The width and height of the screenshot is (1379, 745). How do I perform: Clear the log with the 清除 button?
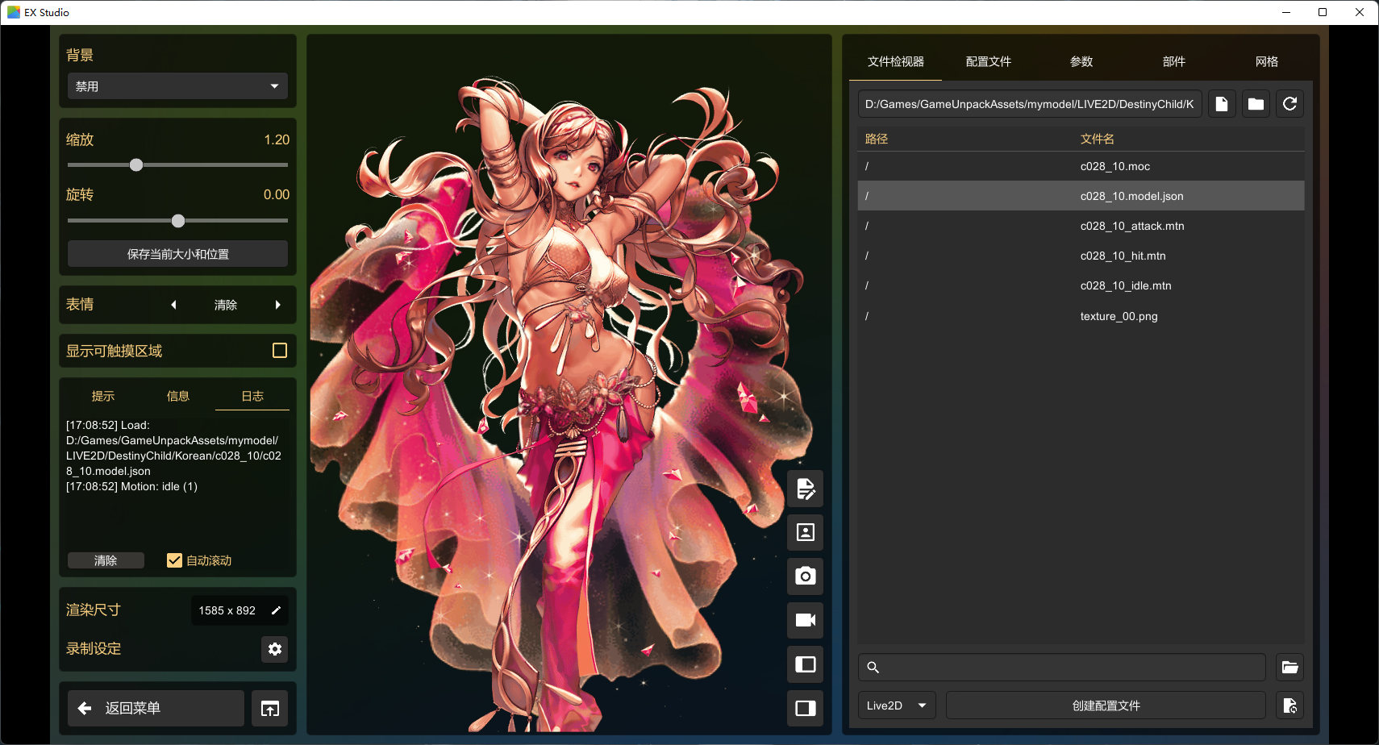point(106,560)
